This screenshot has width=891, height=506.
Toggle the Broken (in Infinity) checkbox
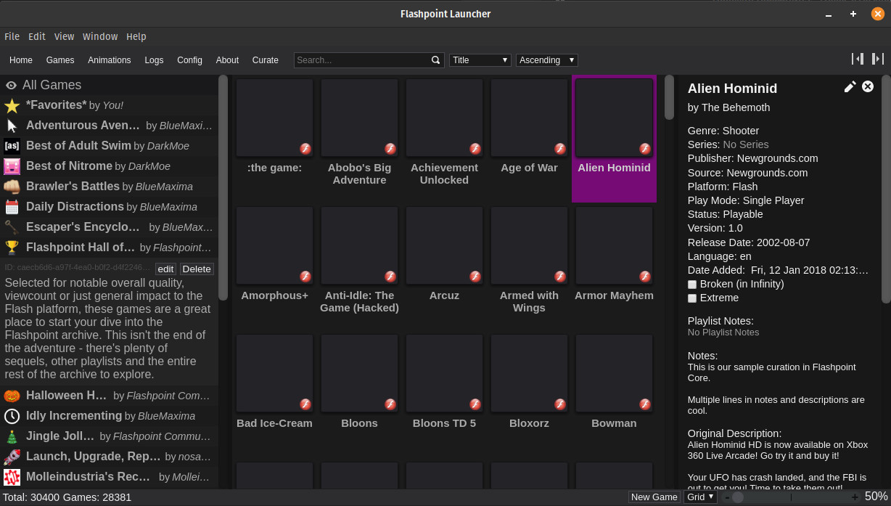click(x=692, y=285)
